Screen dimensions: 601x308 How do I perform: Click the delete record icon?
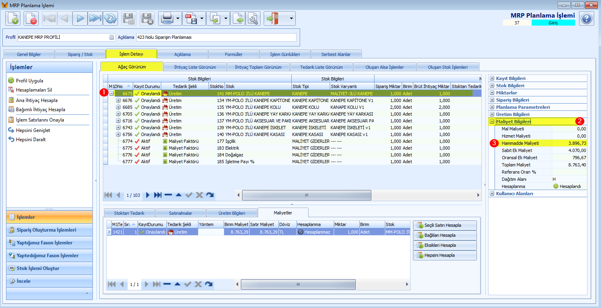31,18
